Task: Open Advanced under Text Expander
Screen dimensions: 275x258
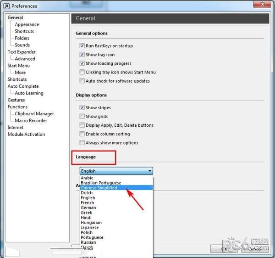Action: click(25, 59)
